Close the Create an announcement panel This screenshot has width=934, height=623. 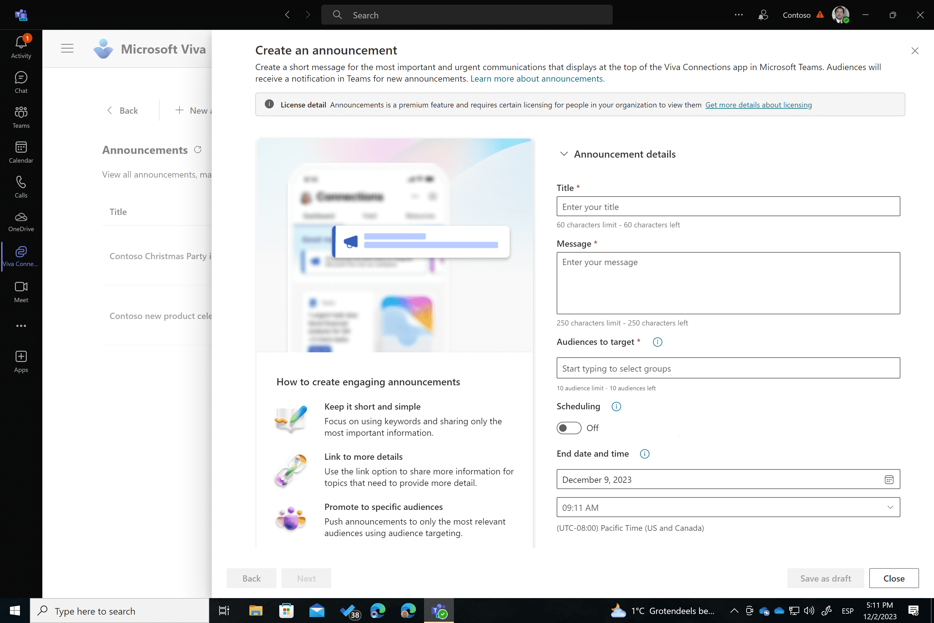pos(915,51)
